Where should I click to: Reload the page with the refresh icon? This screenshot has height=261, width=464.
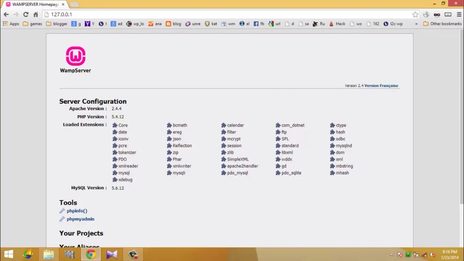[x=26, y=14]
